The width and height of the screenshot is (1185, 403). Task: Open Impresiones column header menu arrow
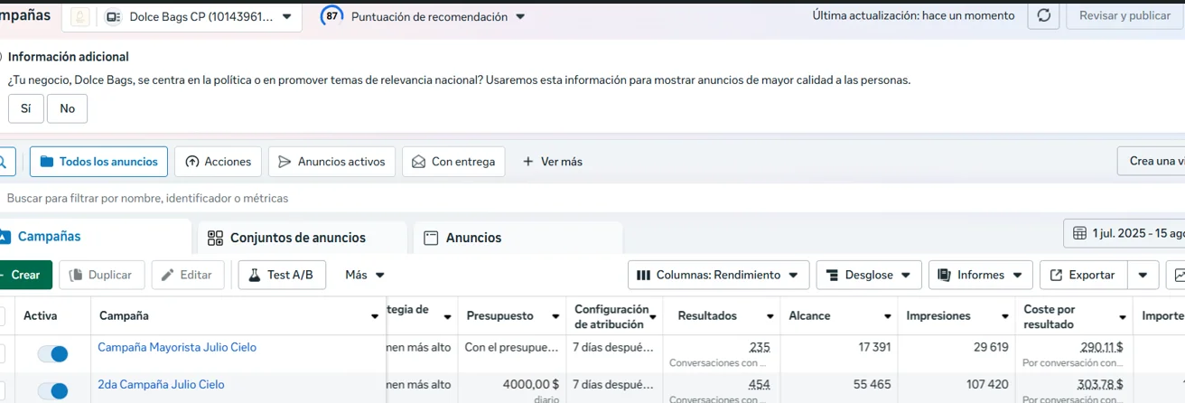click(1004, 316)
